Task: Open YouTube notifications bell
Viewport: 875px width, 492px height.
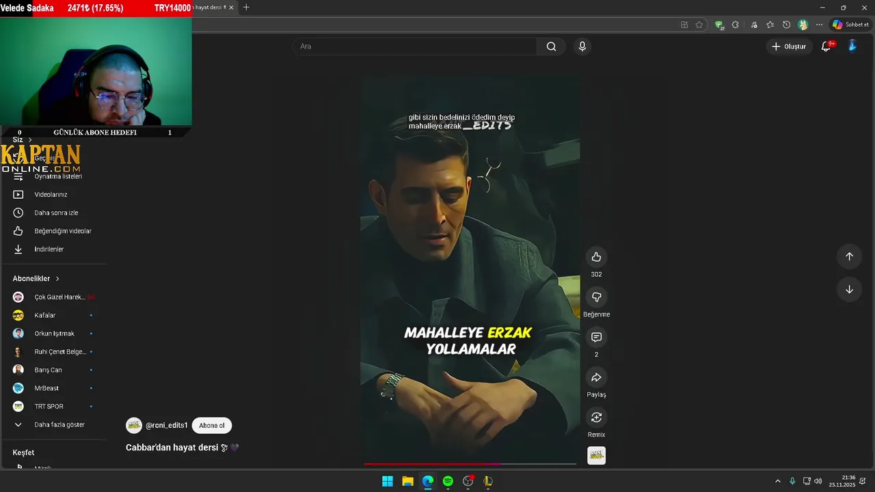Action: pyautogui.click(x=826, y=46)
